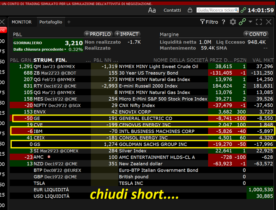
Task: Click the GIORNALIERO P&L value 3,210
Action: pos(74,43)
